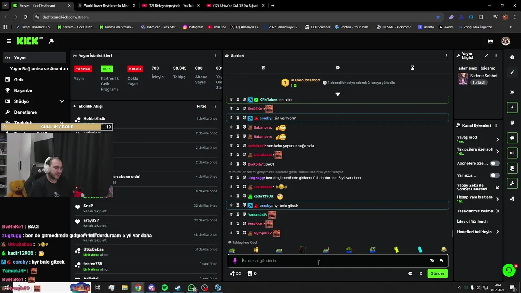Screen dimensions: 521x293
Task: Open the hamburger navigation menu
Action: pyautogui.click(x=9, y=41)
